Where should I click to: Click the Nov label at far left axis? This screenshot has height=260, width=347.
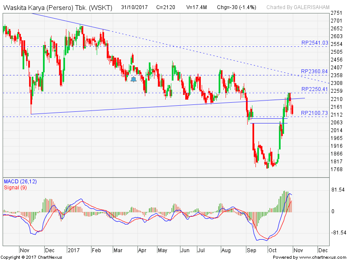[25, 250]
